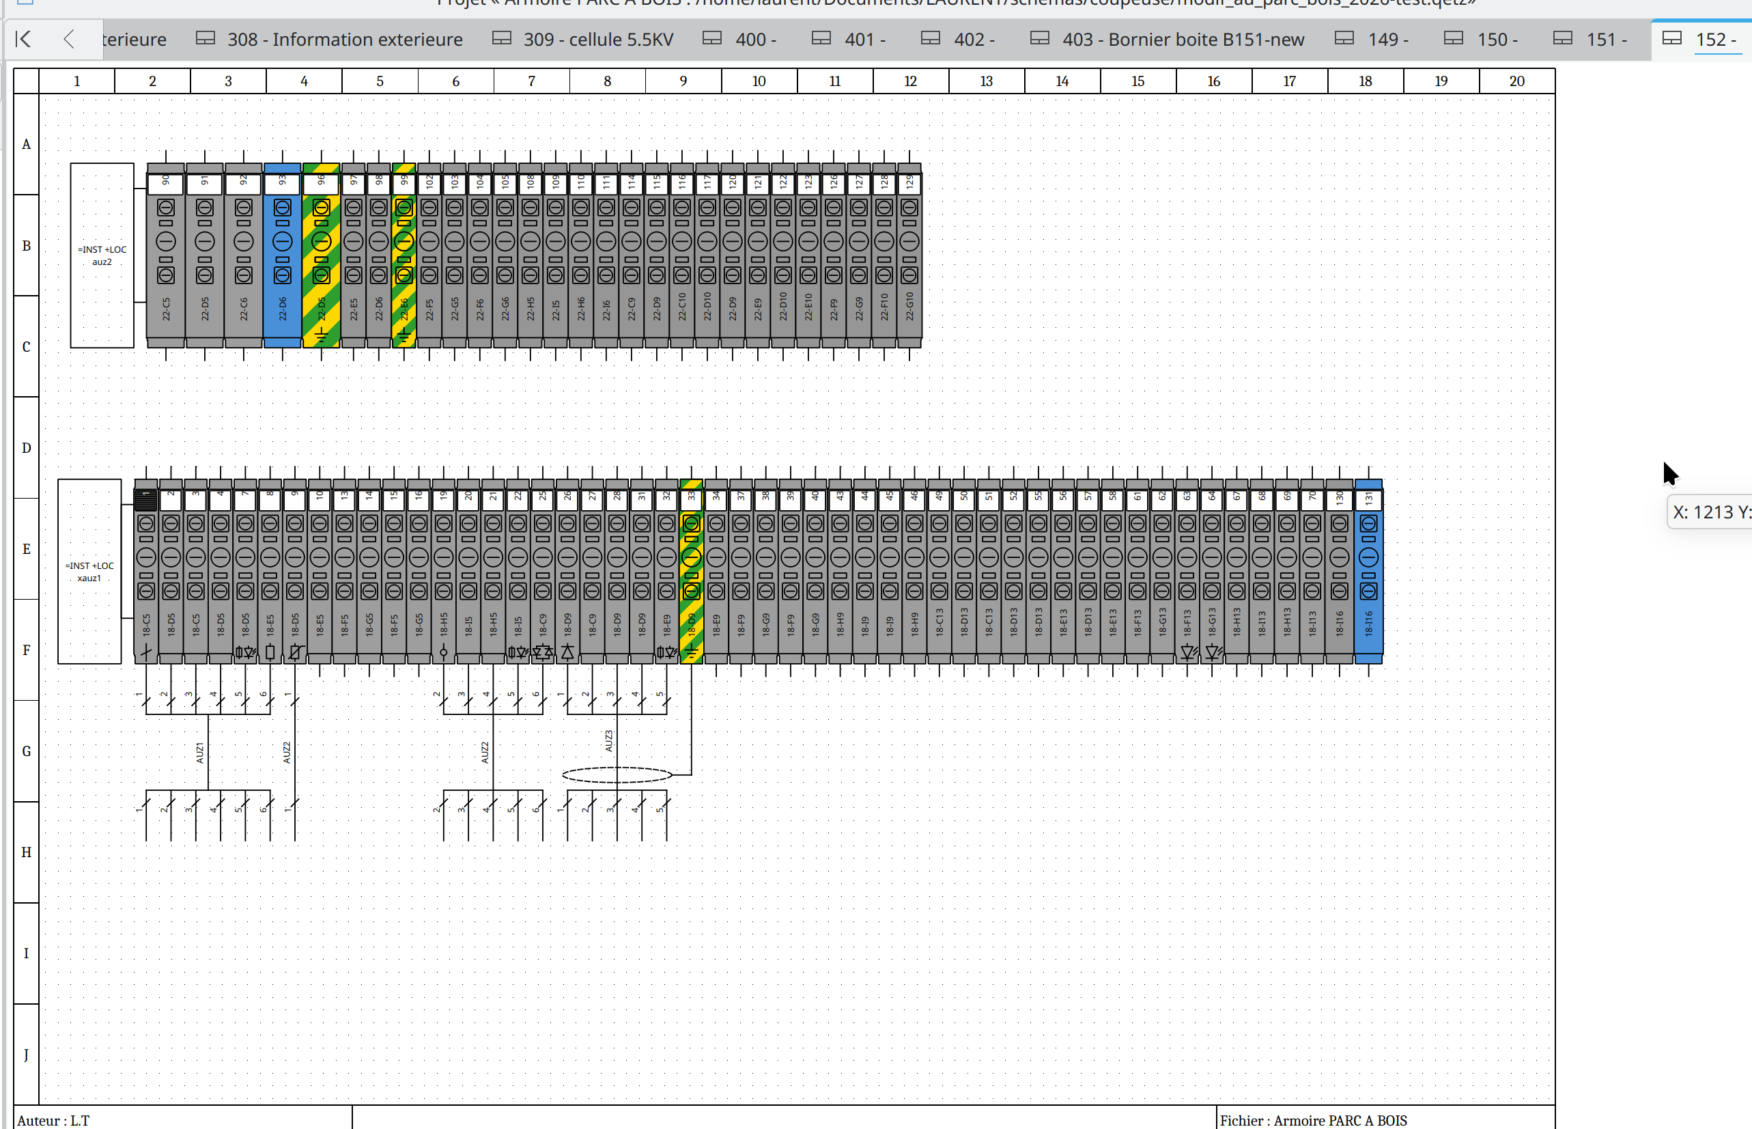Screen dimensions: 1752x1129
Task: Click the previous tab chevron arrow
Action: (69, 39)
